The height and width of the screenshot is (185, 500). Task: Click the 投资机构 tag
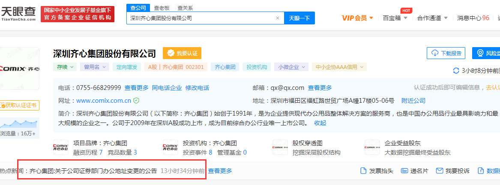tap(257, 67)
